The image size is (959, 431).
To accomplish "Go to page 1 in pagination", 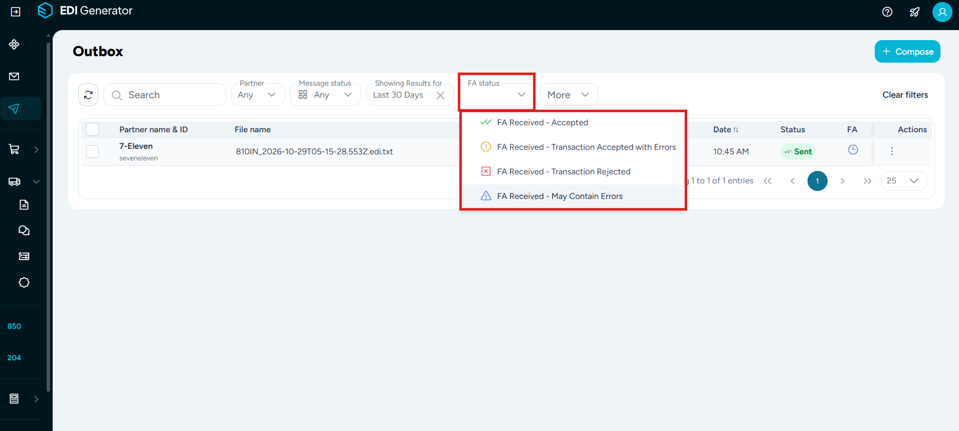I will tap(818, 181).
